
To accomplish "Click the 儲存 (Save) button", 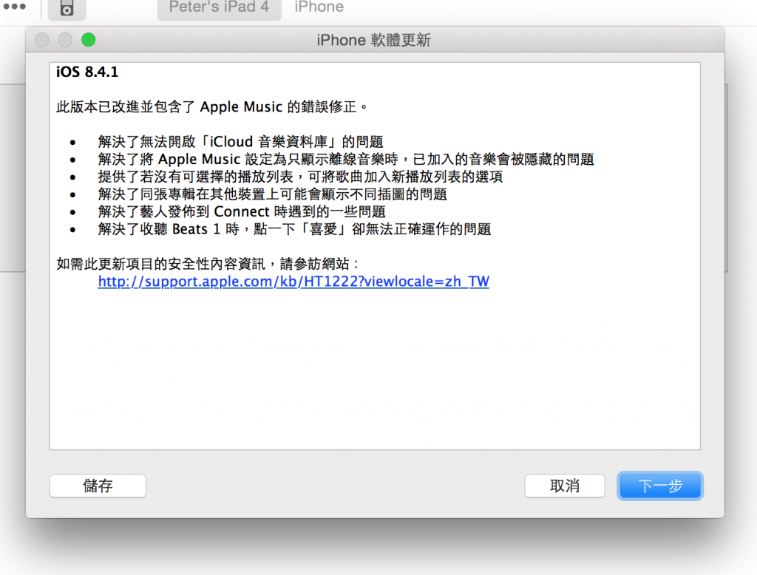I will 98,486.
